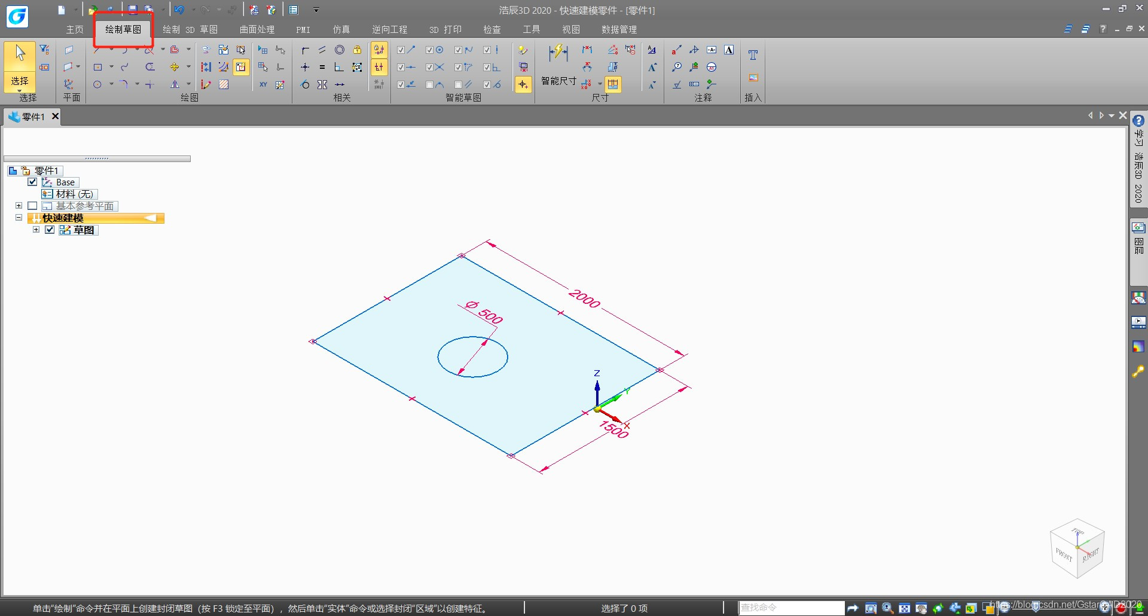
Task: Click the view orientation cube
Action: pyautogui.click(x=1077, y=548)
